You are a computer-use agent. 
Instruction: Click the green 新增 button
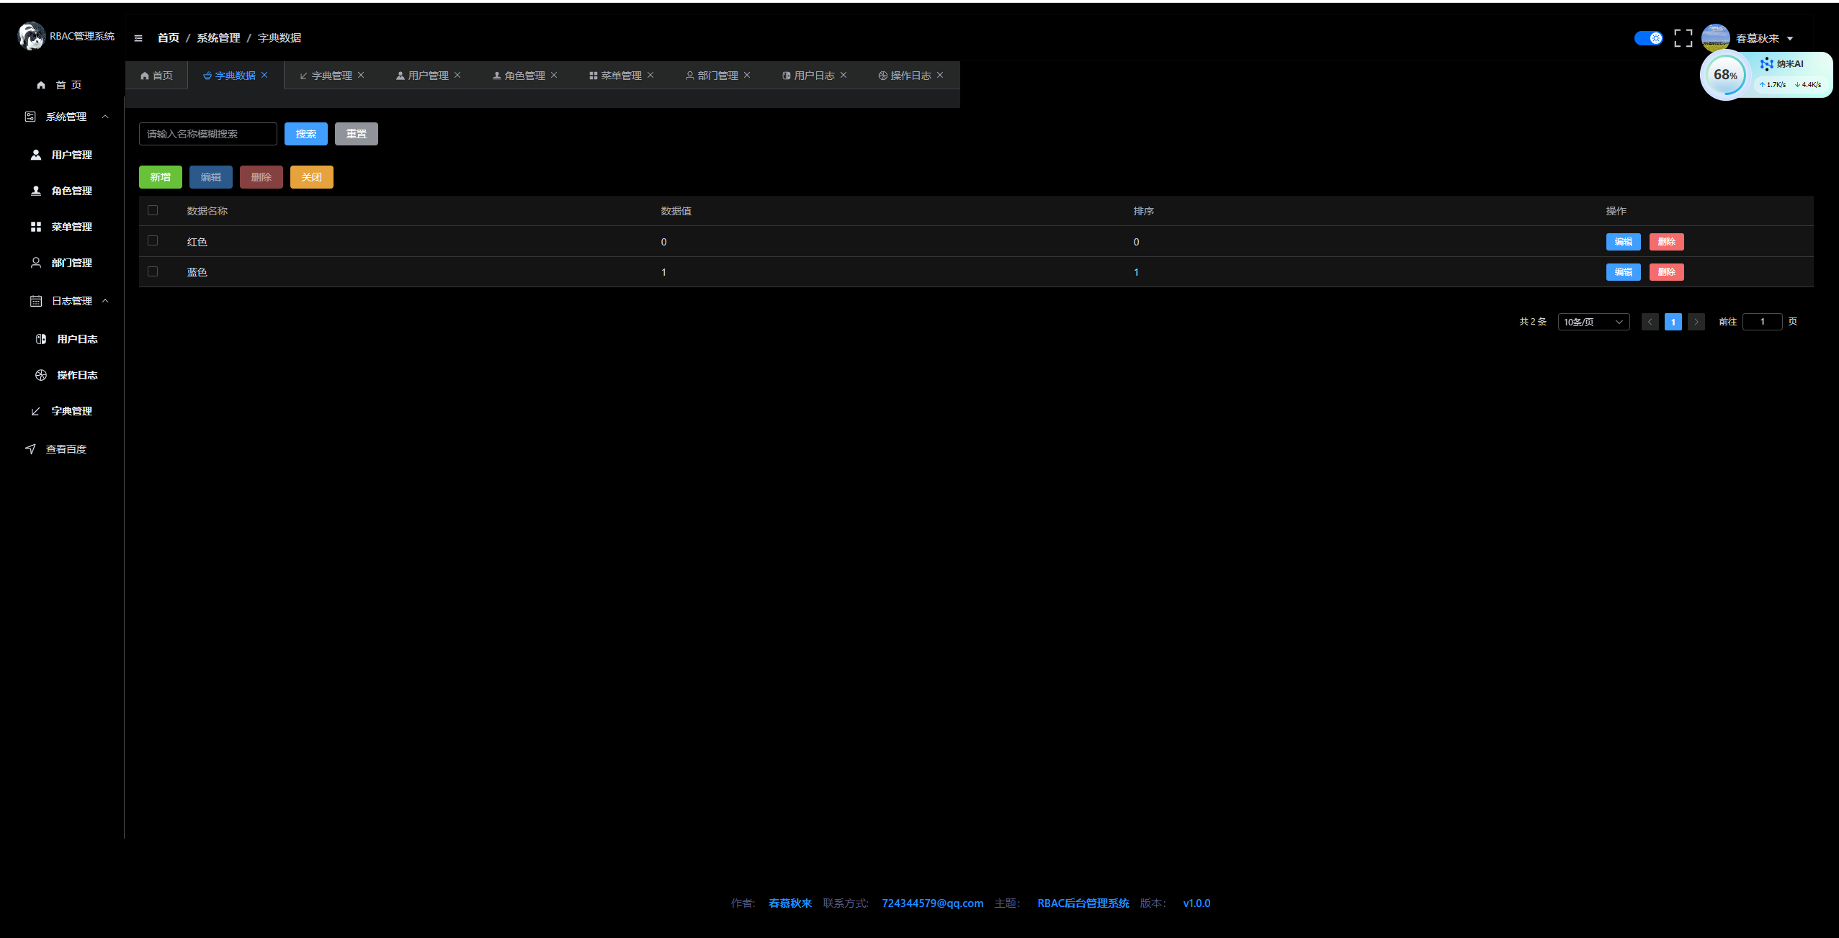click(x=160, y=177)
